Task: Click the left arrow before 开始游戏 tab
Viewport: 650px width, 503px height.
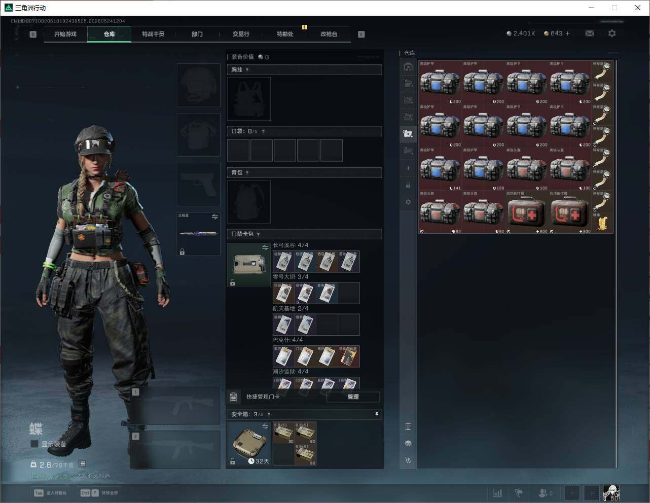Action: tap(33, 34)
